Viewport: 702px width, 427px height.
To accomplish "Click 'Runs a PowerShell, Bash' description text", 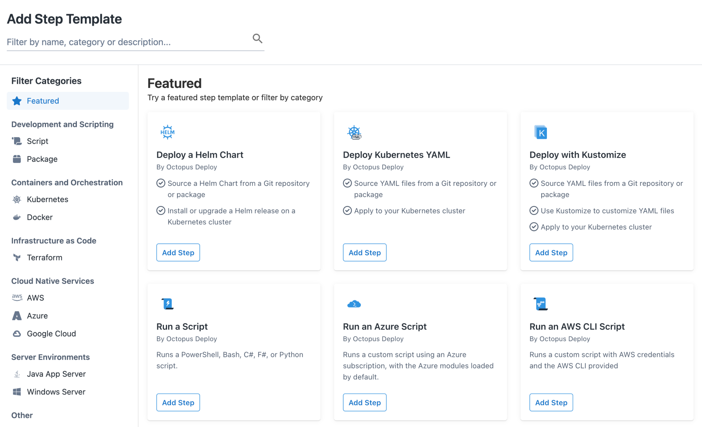I will 230,360.
